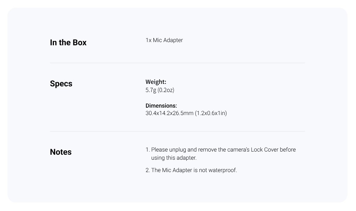Click the word "Box" in the heading

coord(79,42)
